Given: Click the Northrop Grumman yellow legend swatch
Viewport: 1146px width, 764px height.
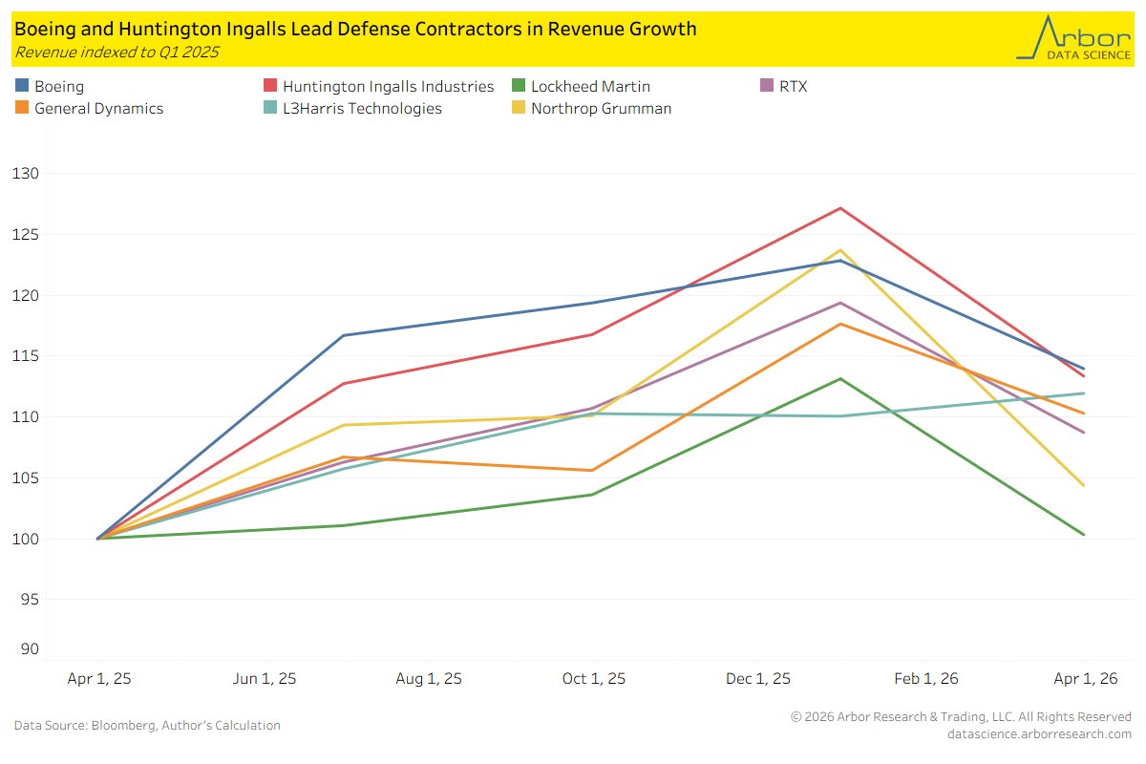Looking at the screenshot, I should click(x=519, y=109).
